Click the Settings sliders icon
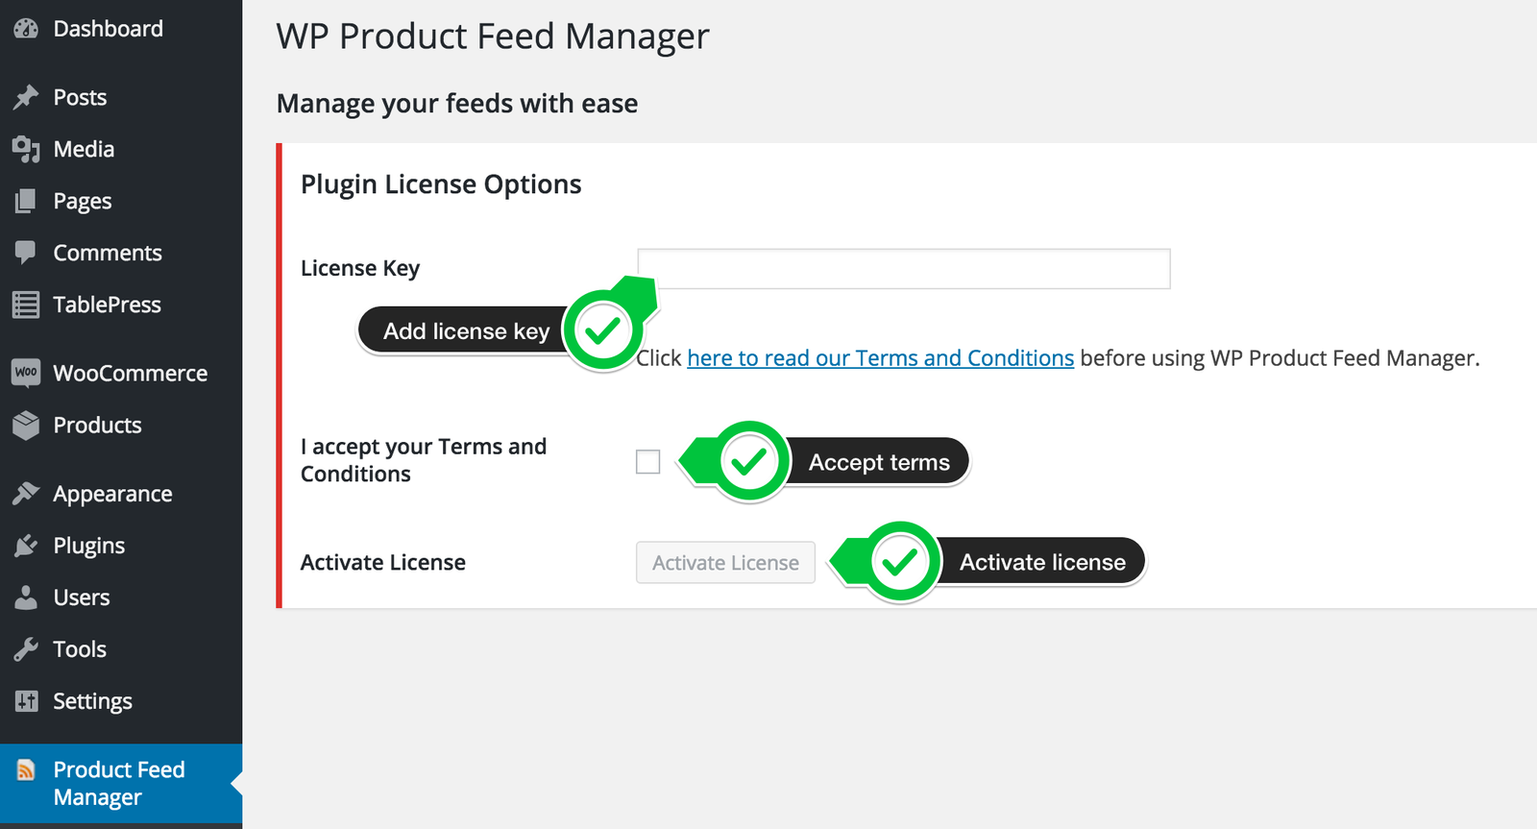Screen dimensions: 1537x829 pyautogui.click(x=26, y=701)
